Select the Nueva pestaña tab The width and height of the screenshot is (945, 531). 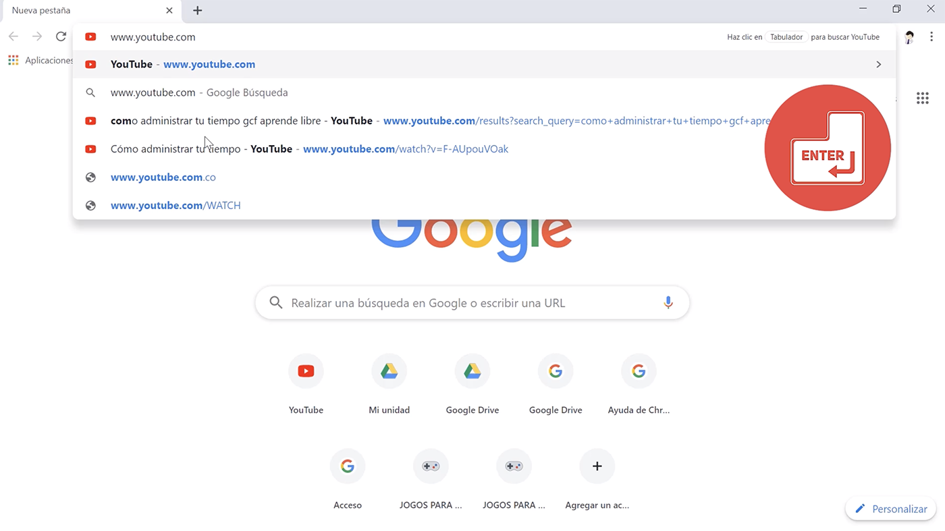(90, 10)
